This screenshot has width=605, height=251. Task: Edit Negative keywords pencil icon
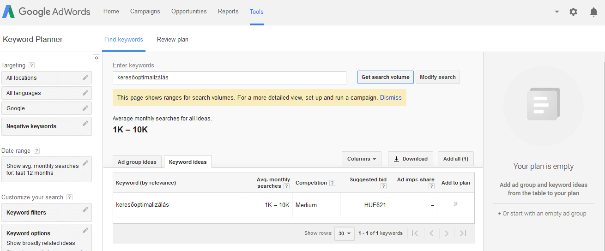coord(85,123)
